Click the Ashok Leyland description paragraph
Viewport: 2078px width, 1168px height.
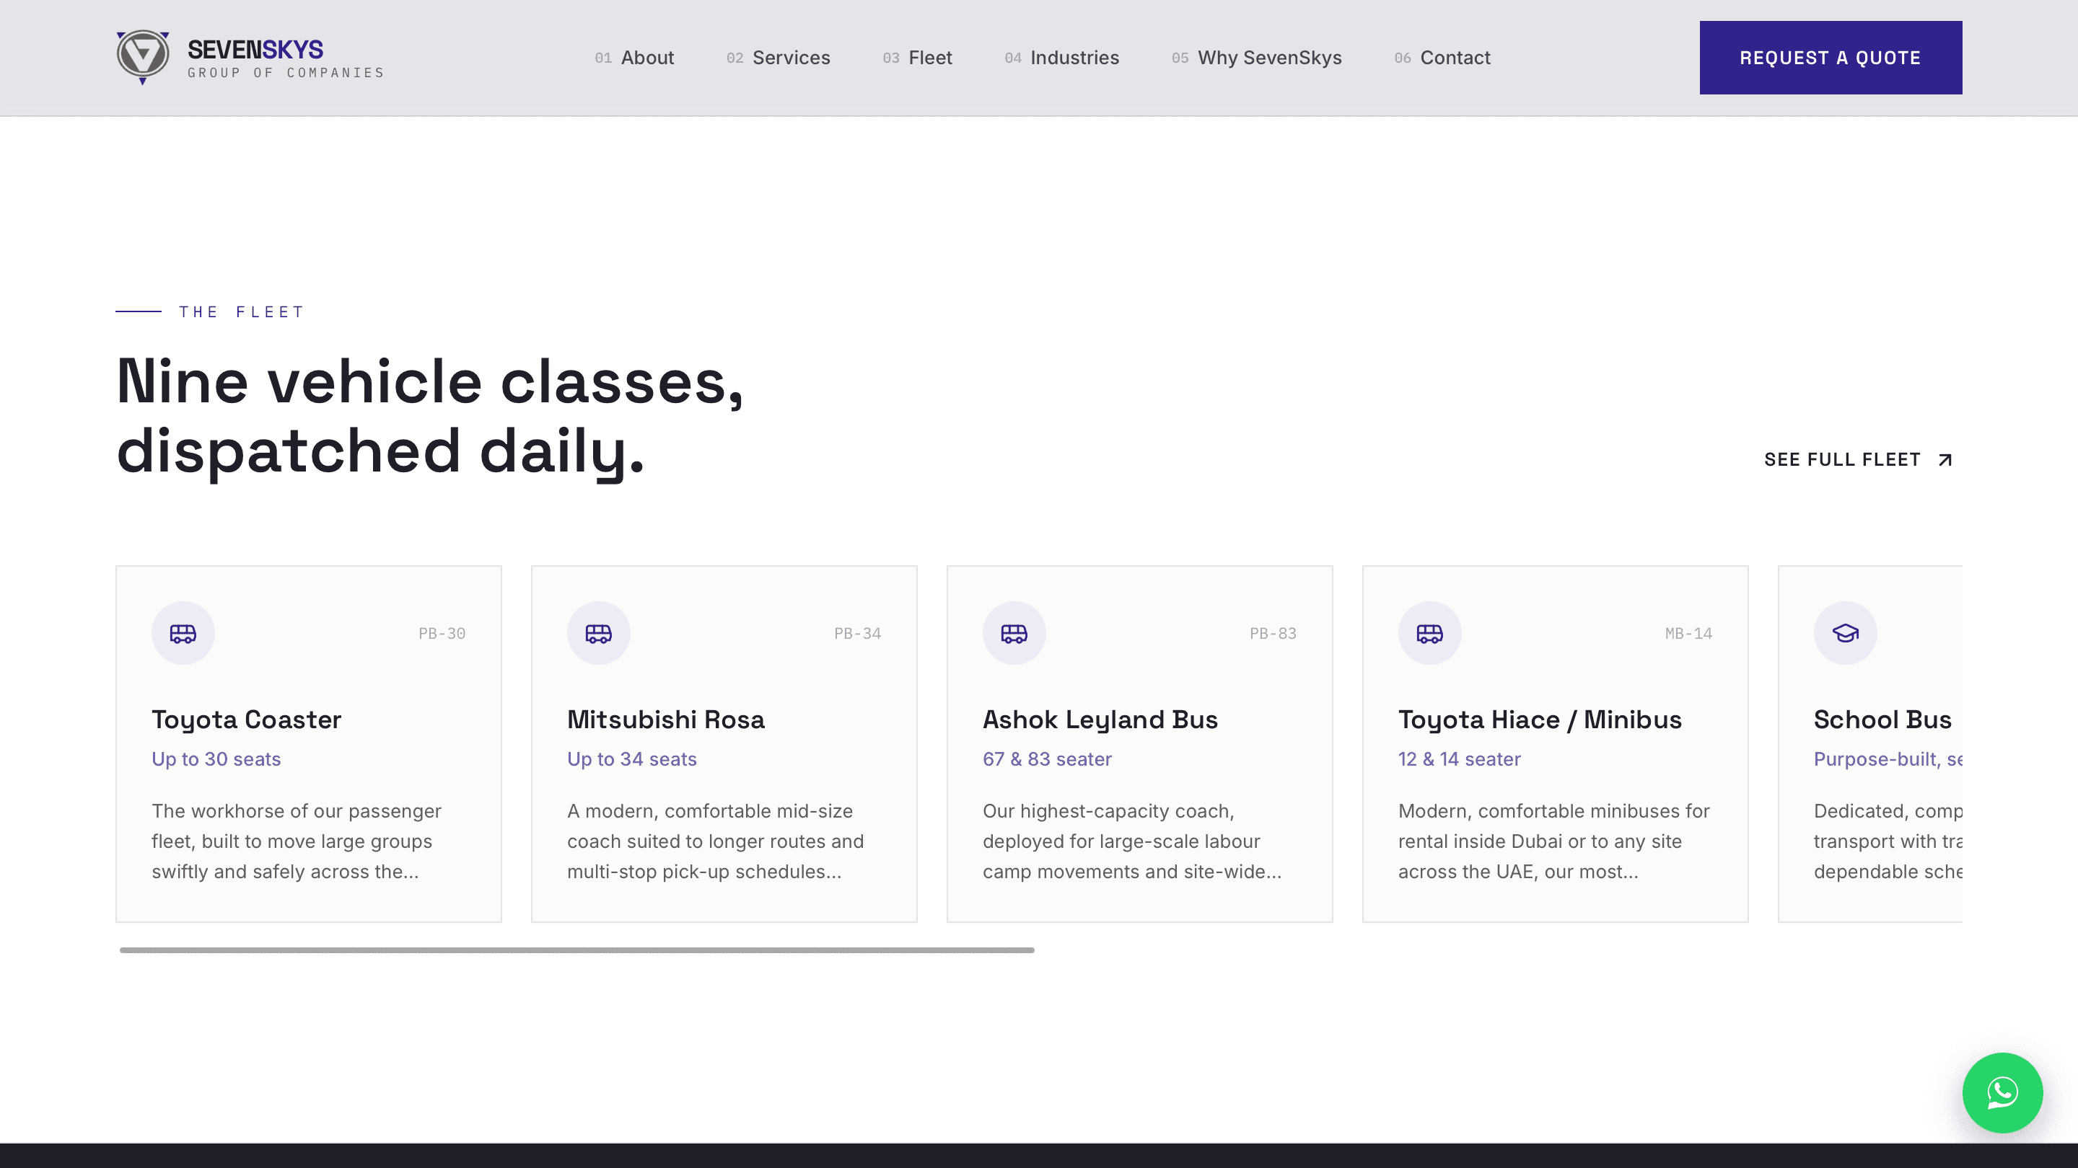(x=1132, y=841)
